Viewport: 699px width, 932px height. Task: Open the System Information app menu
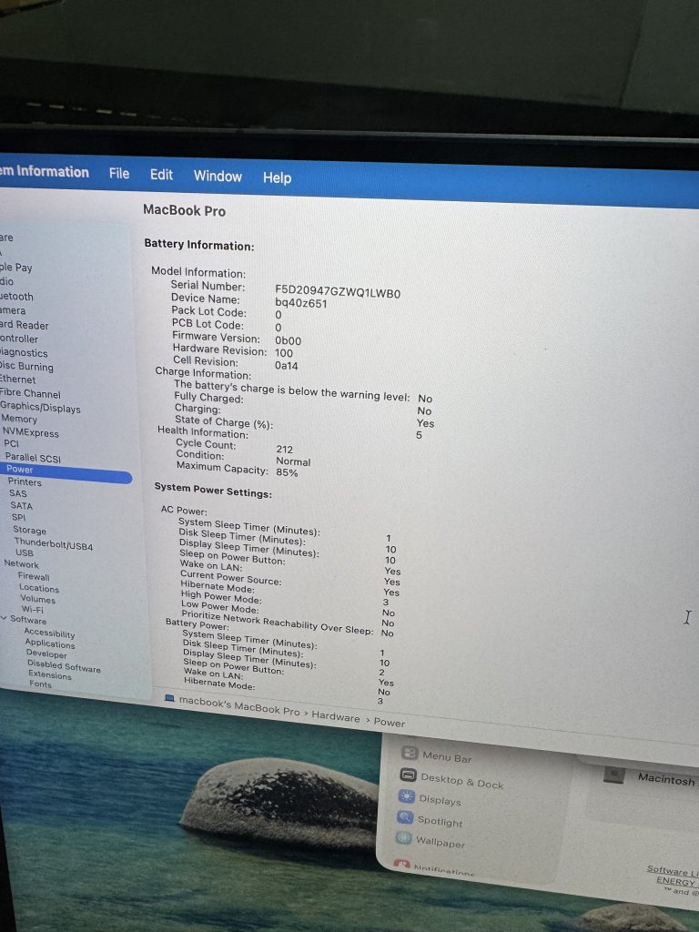coord(44,171)
